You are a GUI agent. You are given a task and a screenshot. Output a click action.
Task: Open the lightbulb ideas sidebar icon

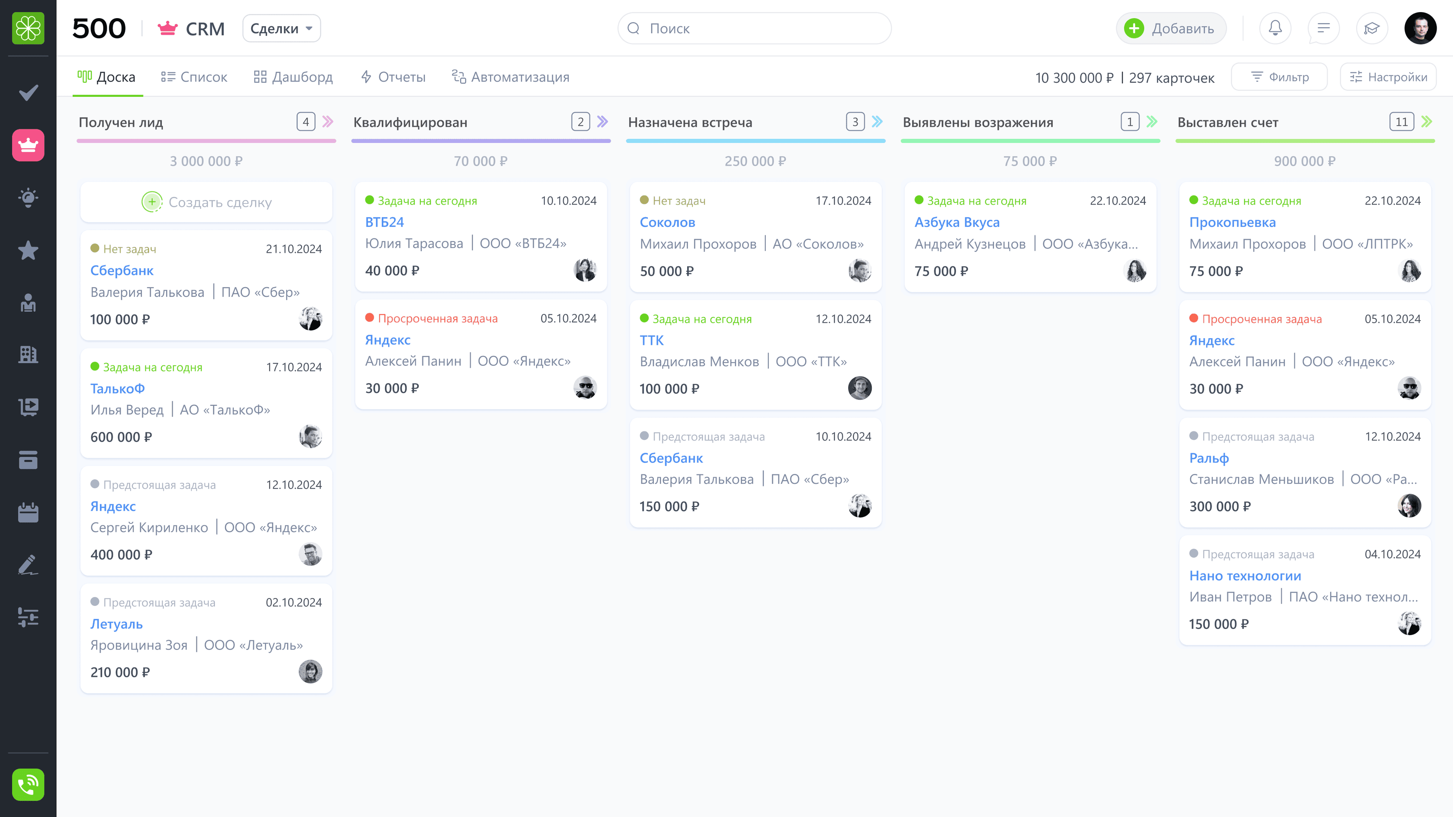[28, 197]
